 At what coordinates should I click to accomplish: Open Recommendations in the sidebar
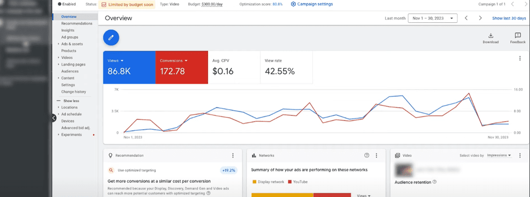(x=77, y=24)
